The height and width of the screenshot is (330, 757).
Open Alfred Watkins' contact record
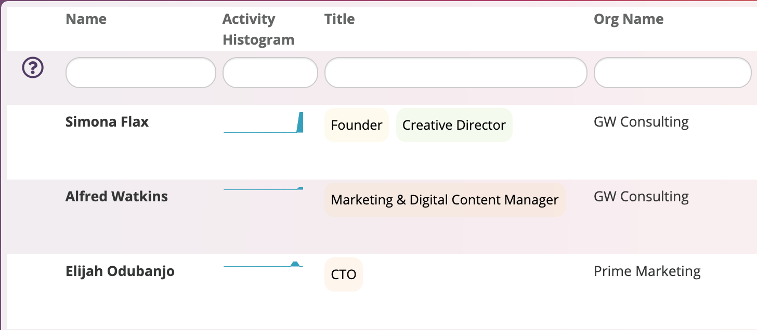point(116,197)
